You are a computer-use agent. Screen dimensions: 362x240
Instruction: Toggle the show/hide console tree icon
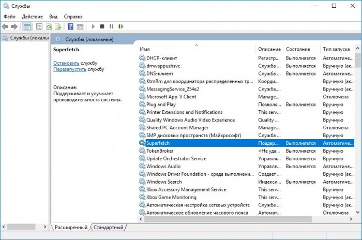27,26
